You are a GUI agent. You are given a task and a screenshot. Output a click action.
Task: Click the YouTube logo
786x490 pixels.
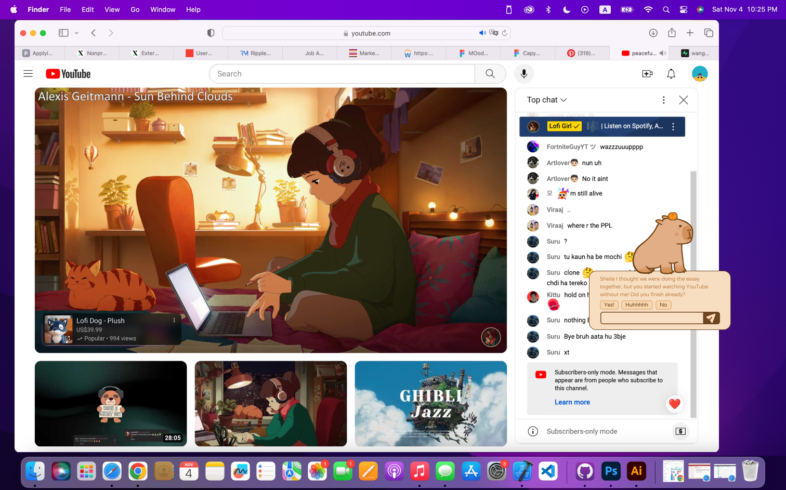(68, 74)
